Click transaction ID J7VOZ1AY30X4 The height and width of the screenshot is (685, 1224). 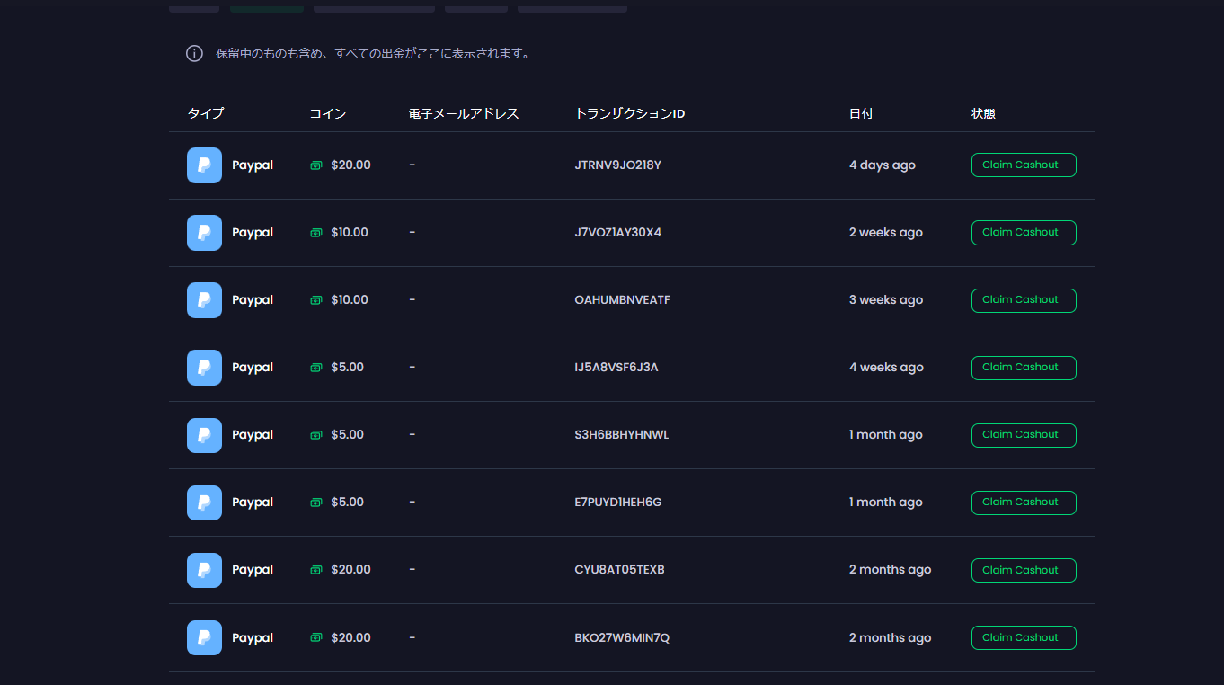617,233
